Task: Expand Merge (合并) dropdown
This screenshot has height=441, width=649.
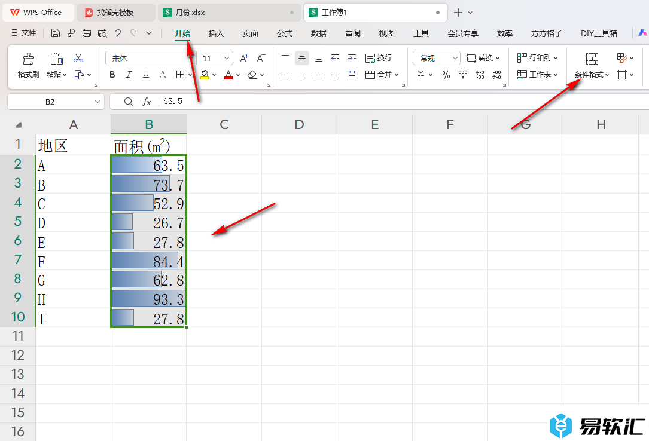Action: point(397,75)
